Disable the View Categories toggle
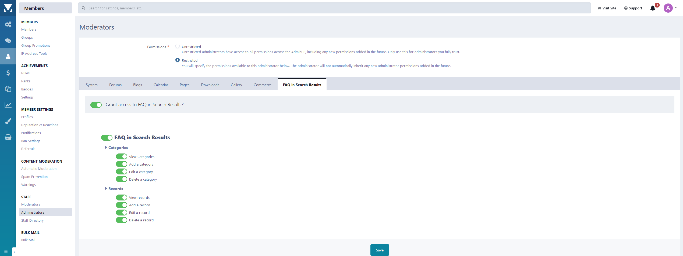 (x=121, y=156)
